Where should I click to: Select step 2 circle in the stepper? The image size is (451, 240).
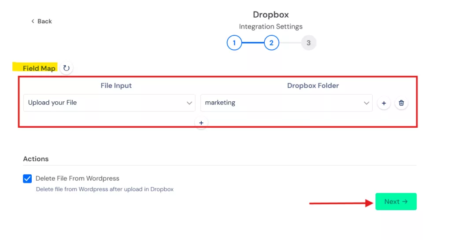tap(271, 43)
